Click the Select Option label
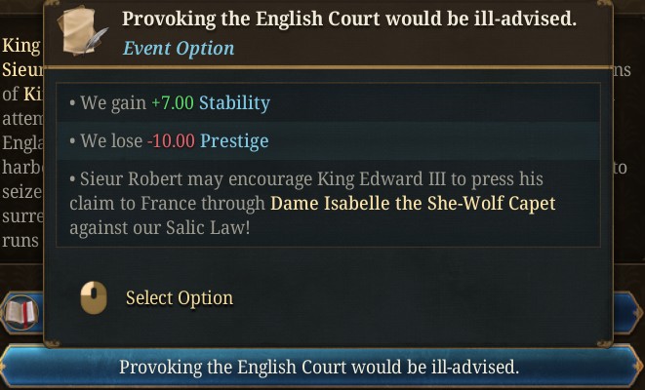 [180, 298]
